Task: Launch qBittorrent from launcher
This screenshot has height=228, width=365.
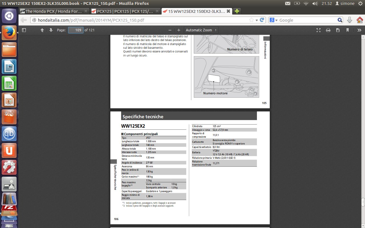Action: coord(9,134)
